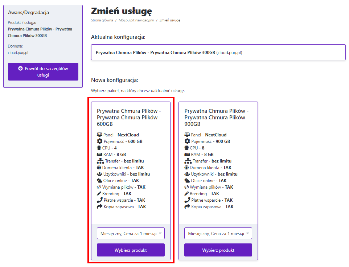Click the globe icon beside Domena klienta in 900GB package
The width and height of the screenshot is (349, 267).
coord(187,168)
